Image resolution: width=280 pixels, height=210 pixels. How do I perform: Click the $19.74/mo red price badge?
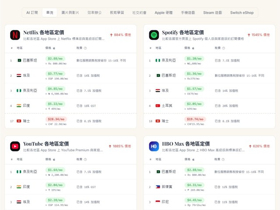click(x=195, y=119)
